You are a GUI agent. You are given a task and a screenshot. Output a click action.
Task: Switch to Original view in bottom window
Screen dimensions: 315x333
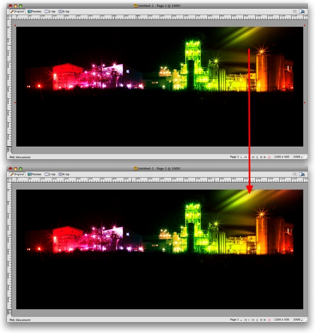pyautogui.click(x=17, y=174)
